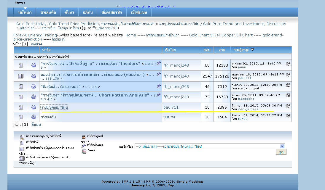Click the message icon in the มาเชิญคุณมาโนช row
The height and width of the screenshot is (190, 325).
point(34,107)
